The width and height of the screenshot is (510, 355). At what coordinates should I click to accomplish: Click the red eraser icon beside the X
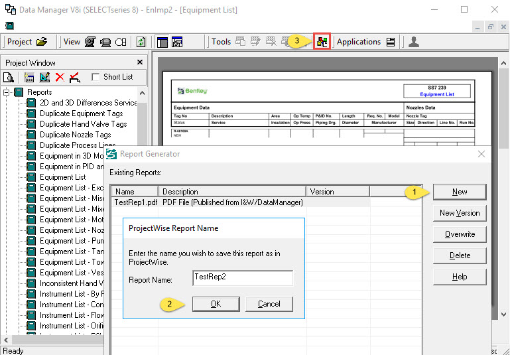tap(75, 78)
